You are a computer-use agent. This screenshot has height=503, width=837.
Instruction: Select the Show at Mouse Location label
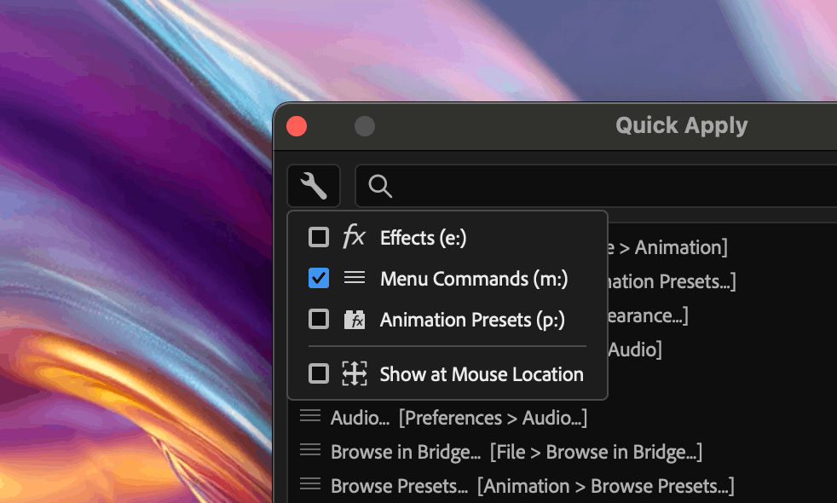482,374
